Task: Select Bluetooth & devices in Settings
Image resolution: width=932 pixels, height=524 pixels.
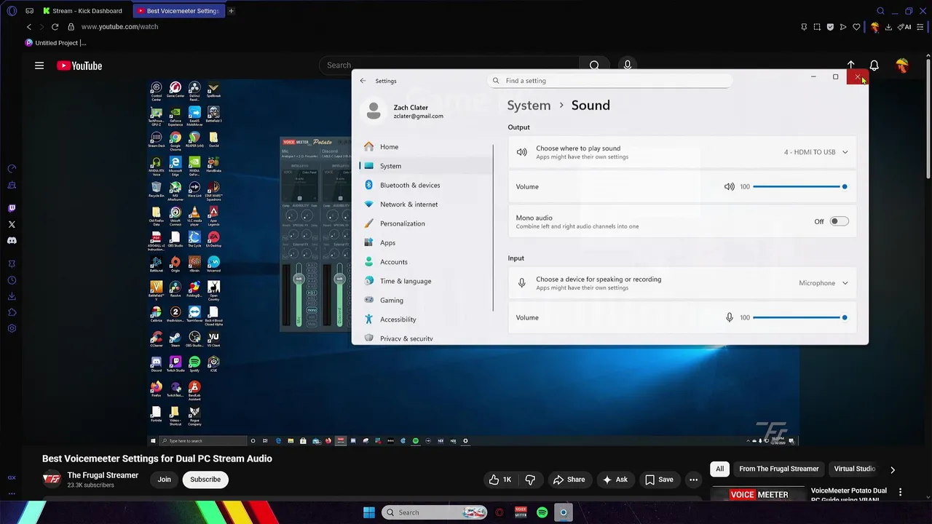Action: tap(426, 186)
